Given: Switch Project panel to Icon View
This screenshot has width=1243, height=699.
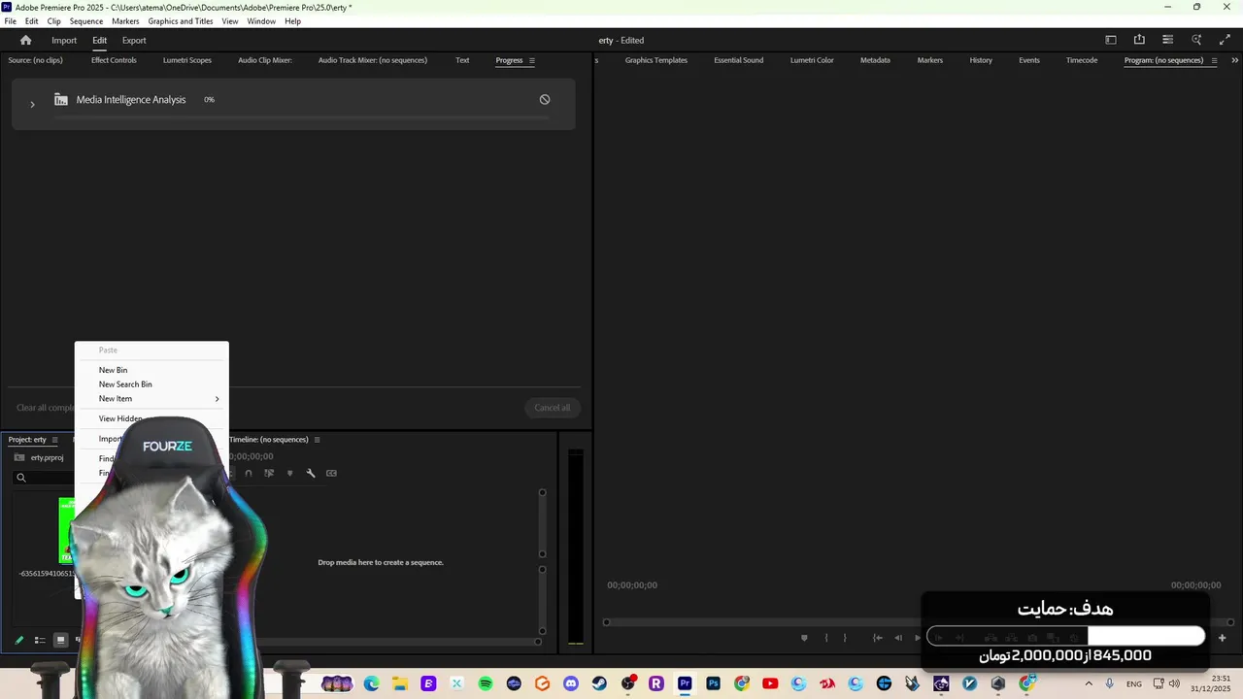Looking at the screenshot, I should pyautogui.click(x=60, y=640).
